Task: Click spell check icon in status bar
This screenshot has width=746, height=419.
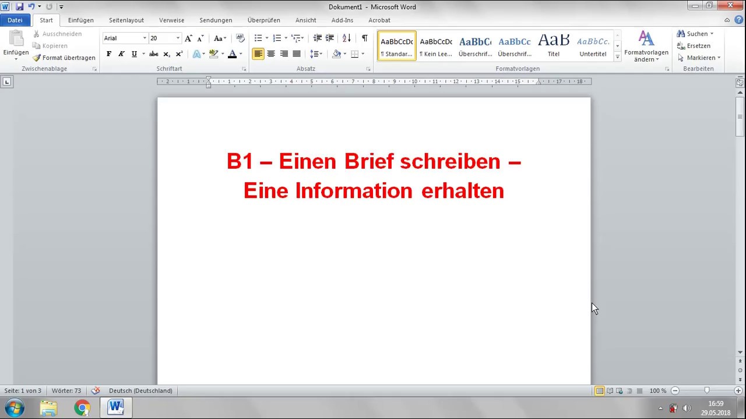Action: (96, 390)
